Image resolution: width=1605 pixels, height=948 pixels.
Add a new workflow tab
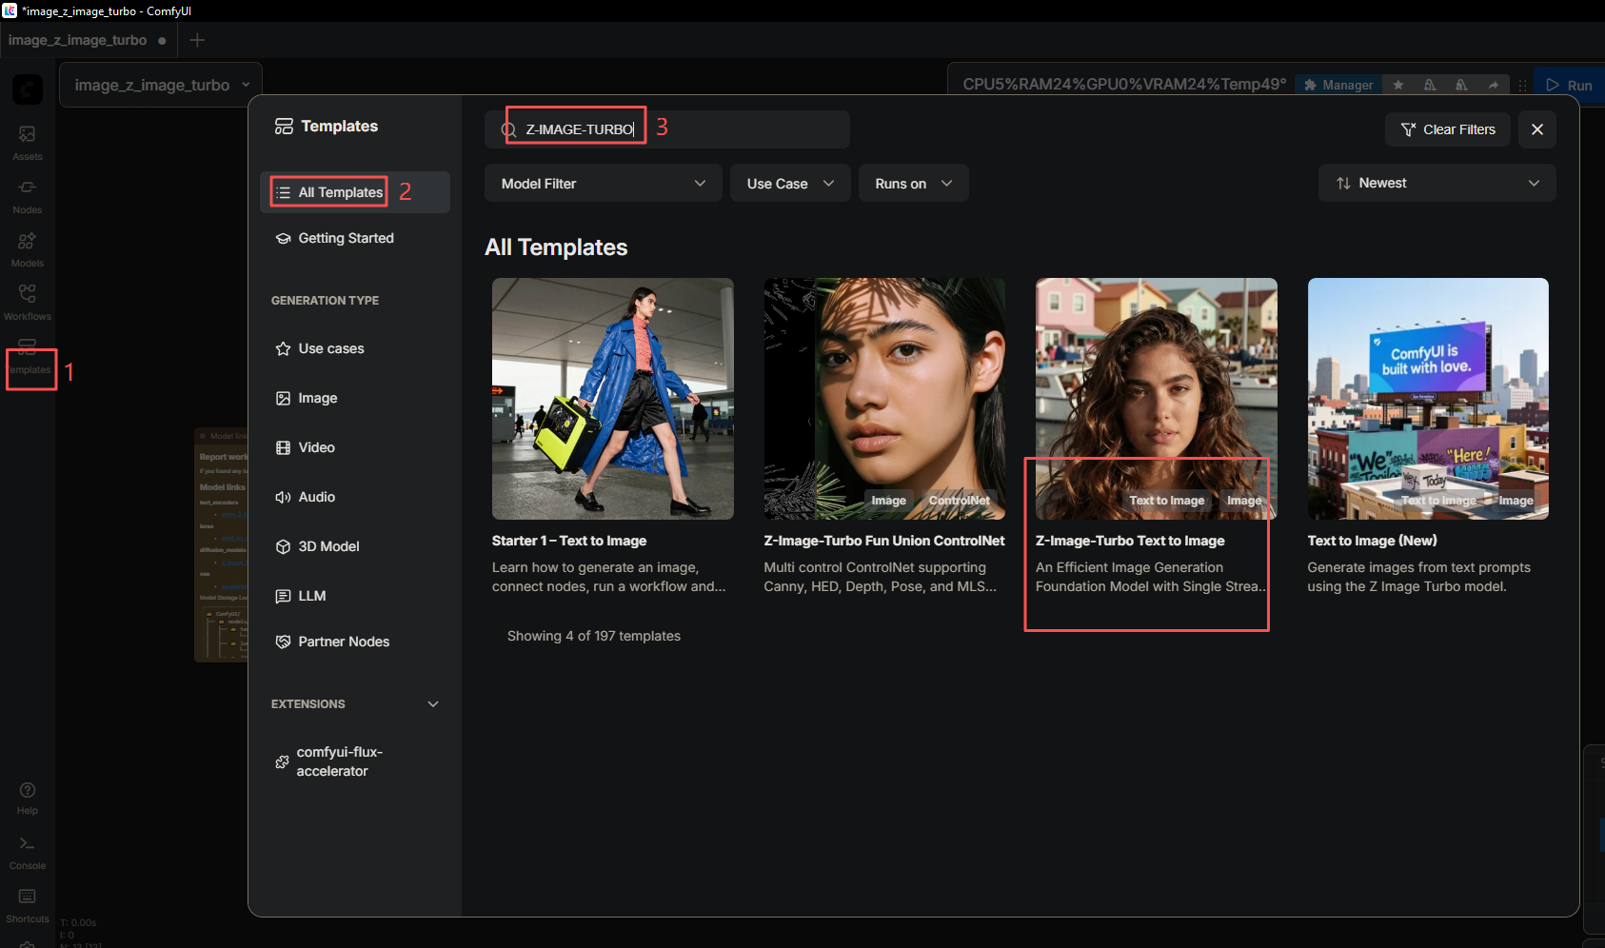(x=197, y=40)
